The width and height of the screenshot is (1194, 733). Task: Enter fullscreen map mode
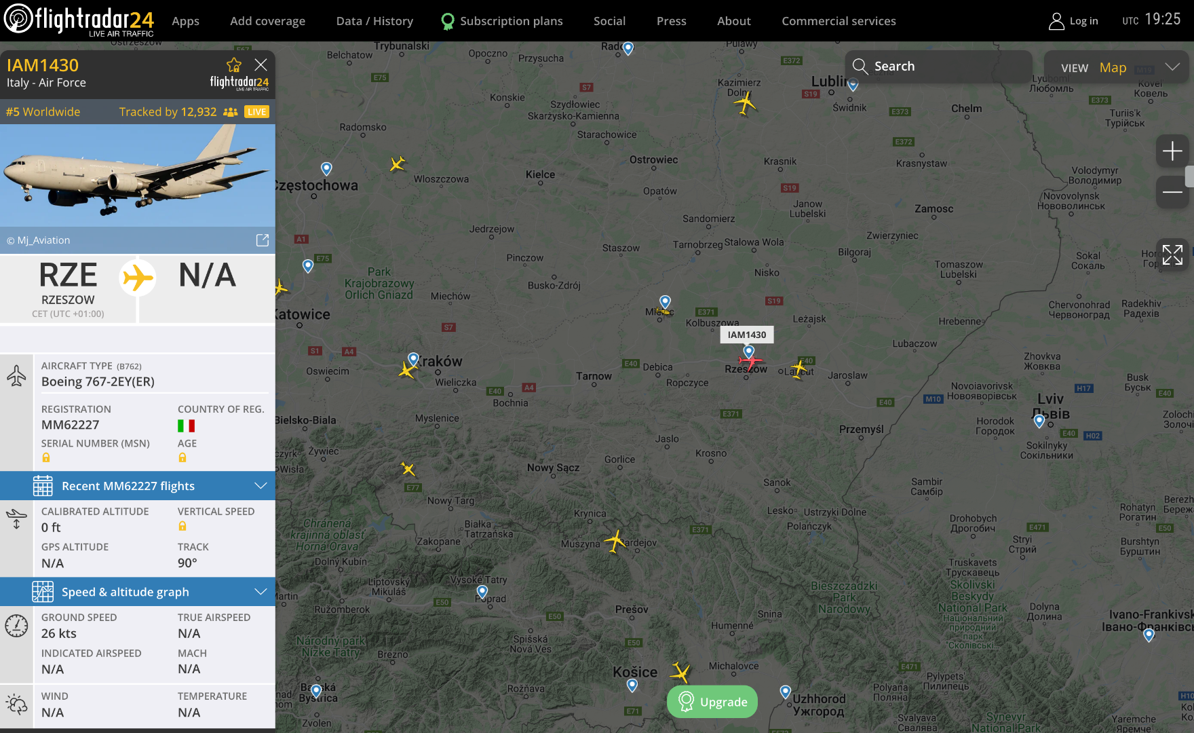[1172, 255]
